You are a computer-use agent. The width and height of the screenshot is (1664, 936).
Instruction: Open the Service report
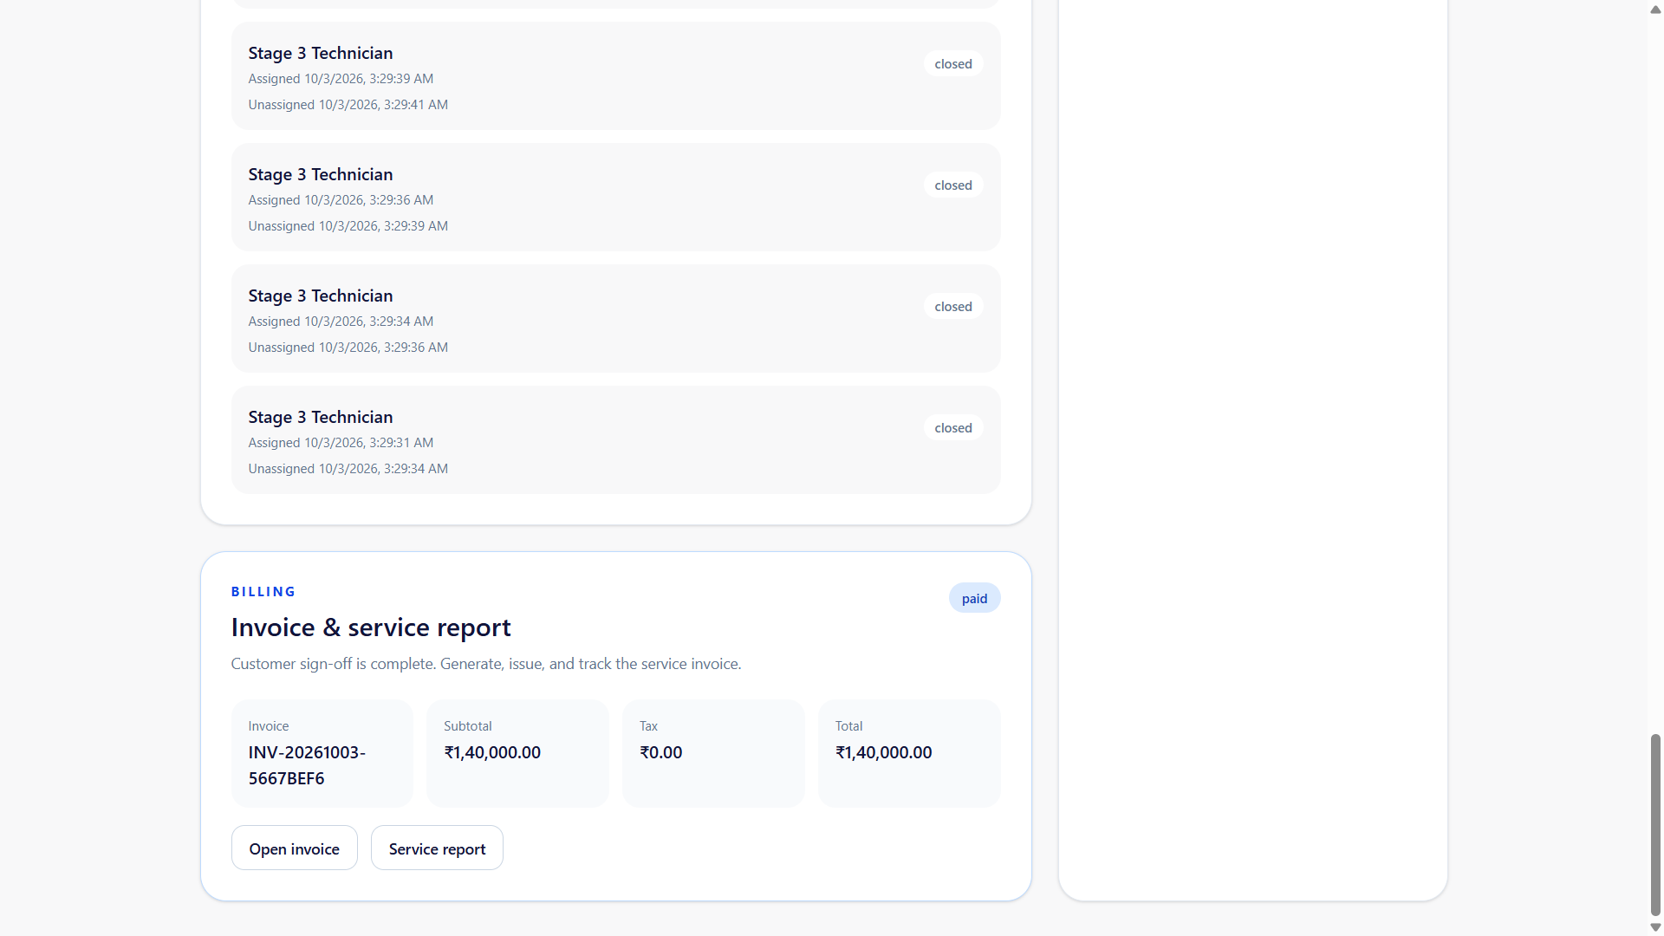(437, 848)
